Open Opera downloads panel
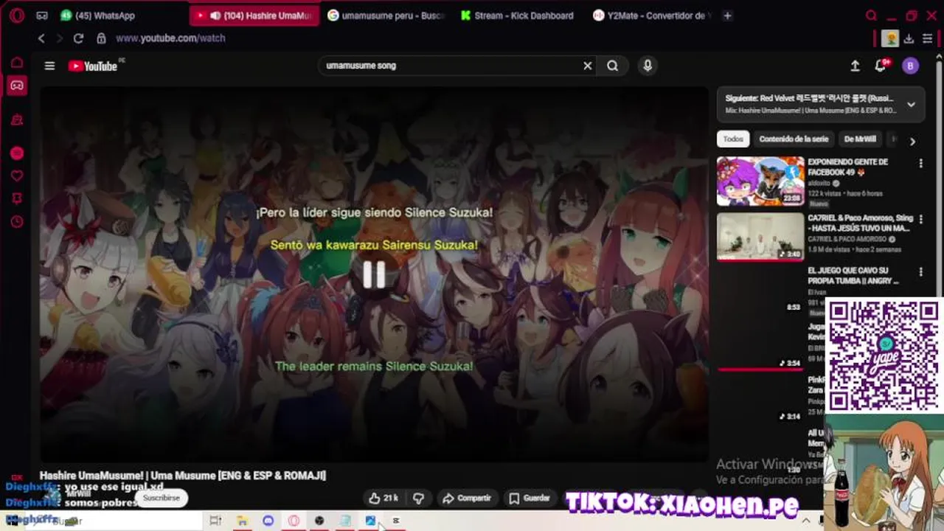 pyautogui.click(x=909, y=38)
